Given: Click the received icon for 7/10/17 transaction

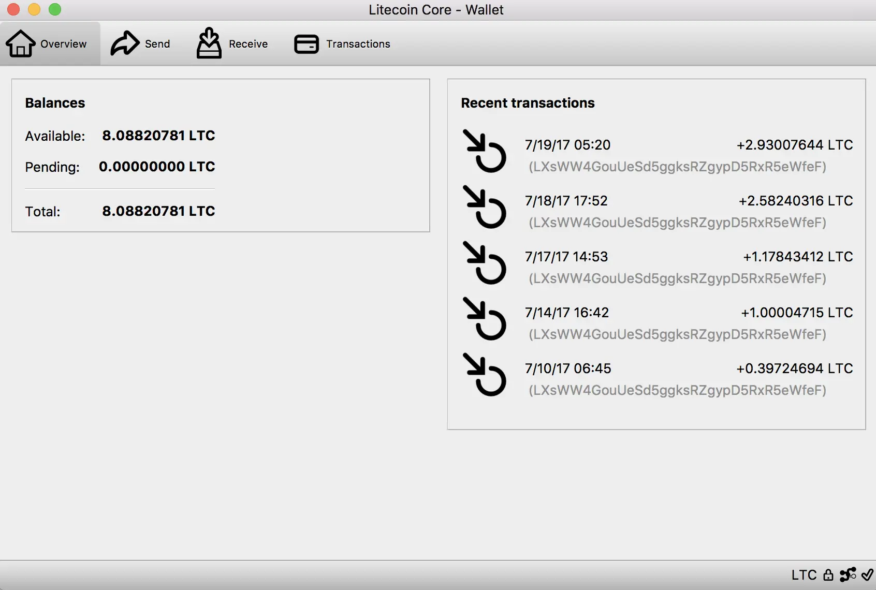Looking at the screenshot, I should coord(484,375).
